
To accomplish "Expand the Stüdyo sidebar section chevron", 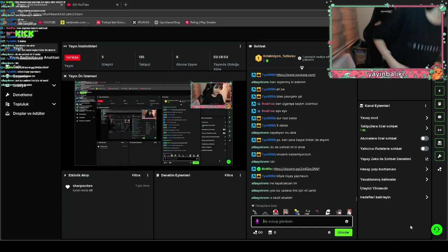I will tap(54, 85).
